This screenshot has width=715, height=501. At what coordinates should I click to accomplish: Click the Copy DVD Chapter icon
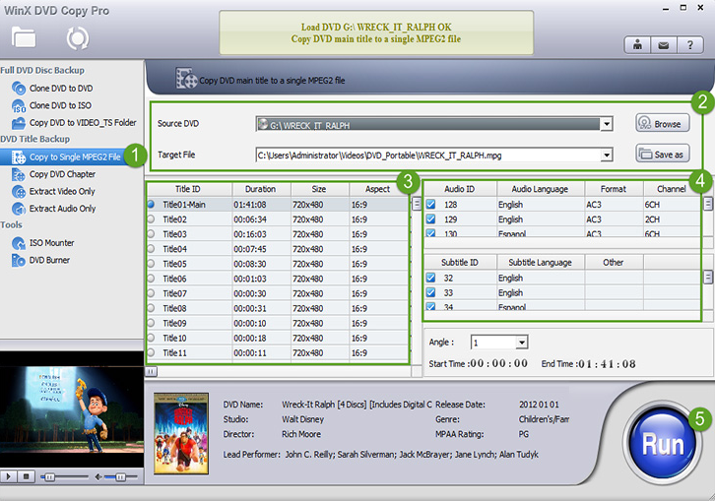pos(19,174)
